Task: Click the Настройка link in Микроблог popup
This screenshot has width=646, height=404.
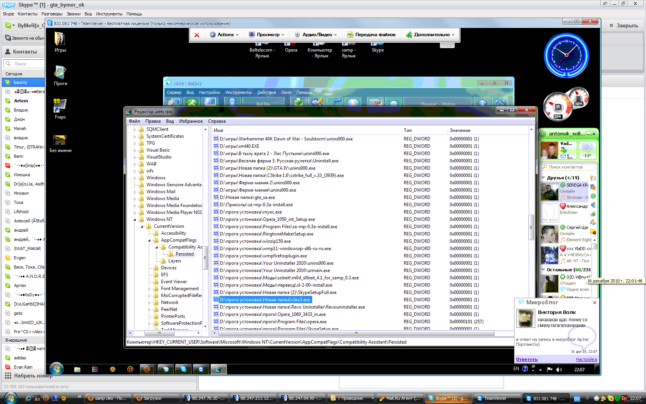Action: coord(586,359)
